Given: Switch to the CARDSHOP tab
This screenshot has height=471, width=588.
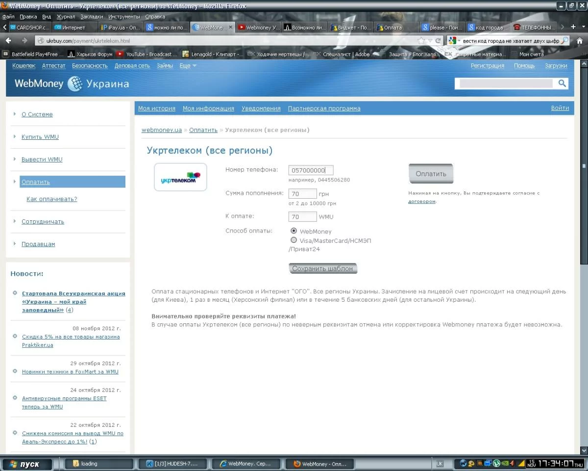Looking at the screenshot, I should (x=29, y=27).
